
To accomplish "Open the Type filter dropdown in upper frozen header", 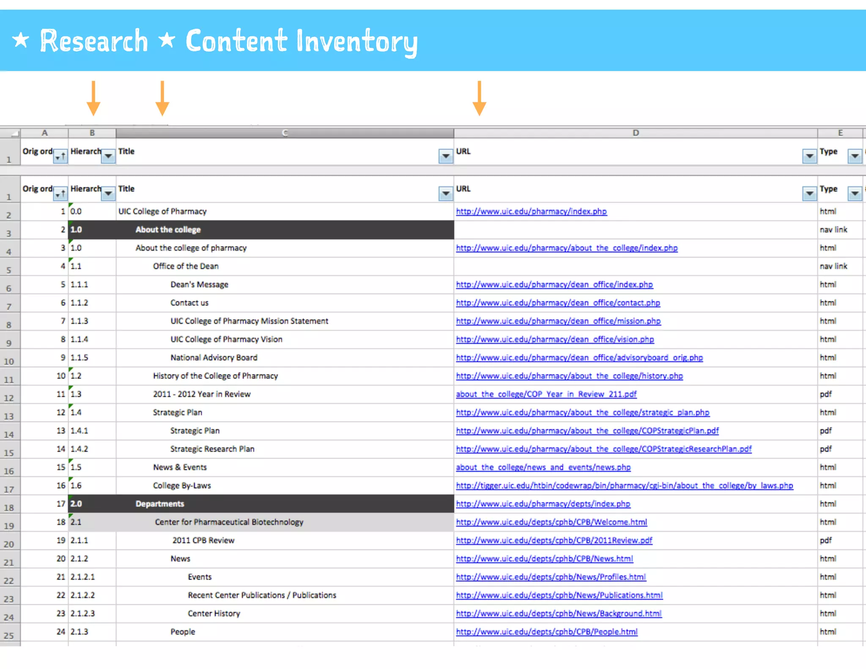I will pyautogui.click(x=855, y=156).
